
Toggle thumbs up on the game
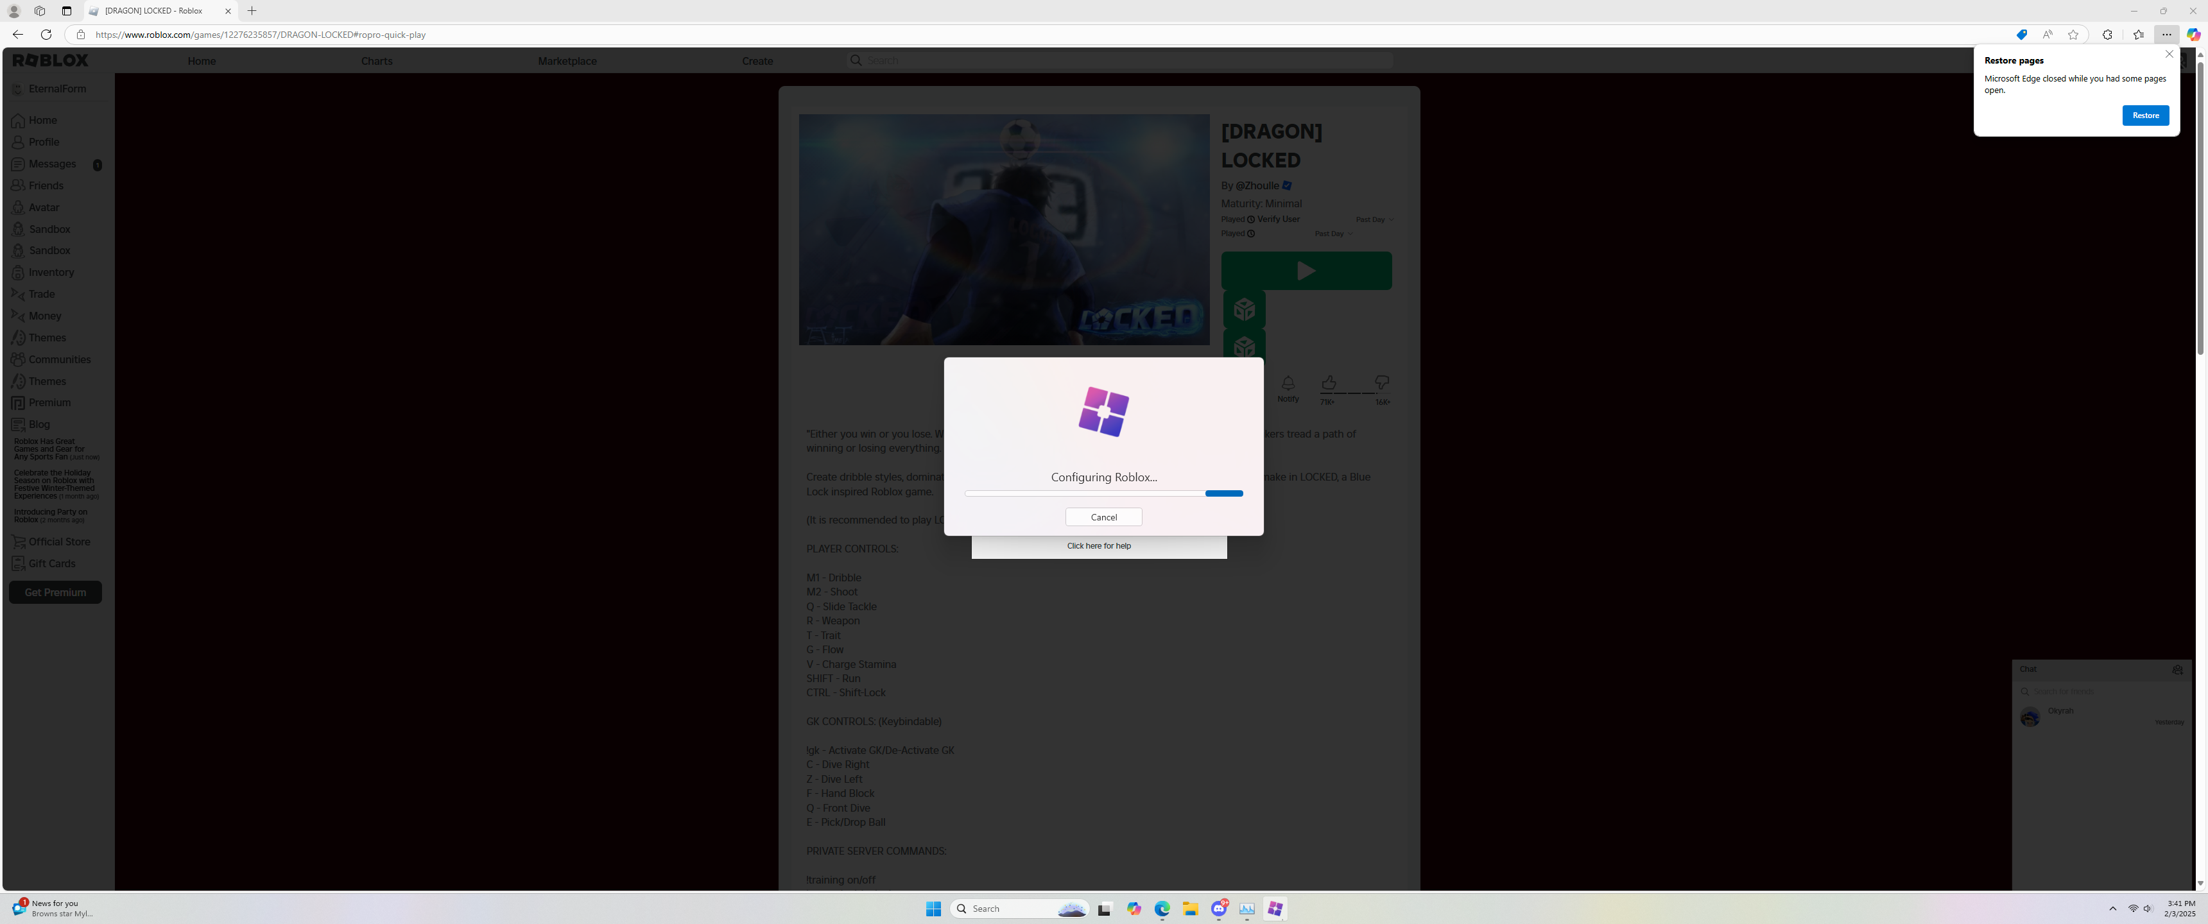tap(1329, 382)
